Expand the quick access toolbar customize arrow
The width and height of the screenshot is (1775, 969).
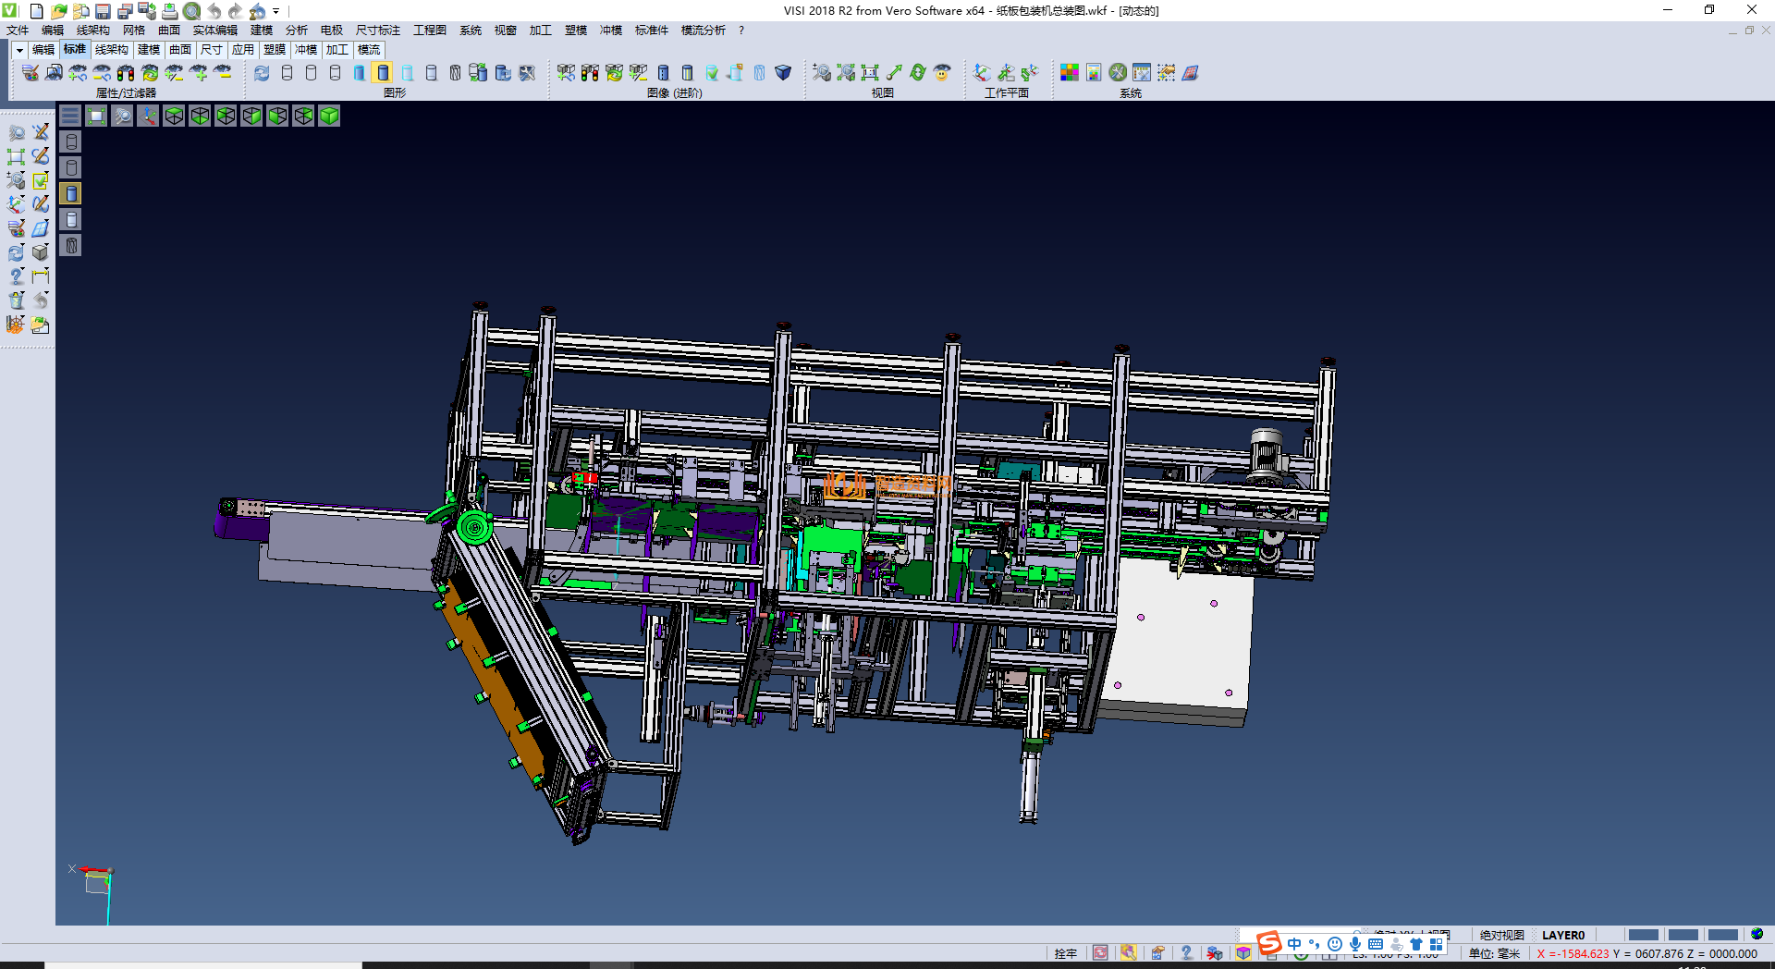[276, 12]
